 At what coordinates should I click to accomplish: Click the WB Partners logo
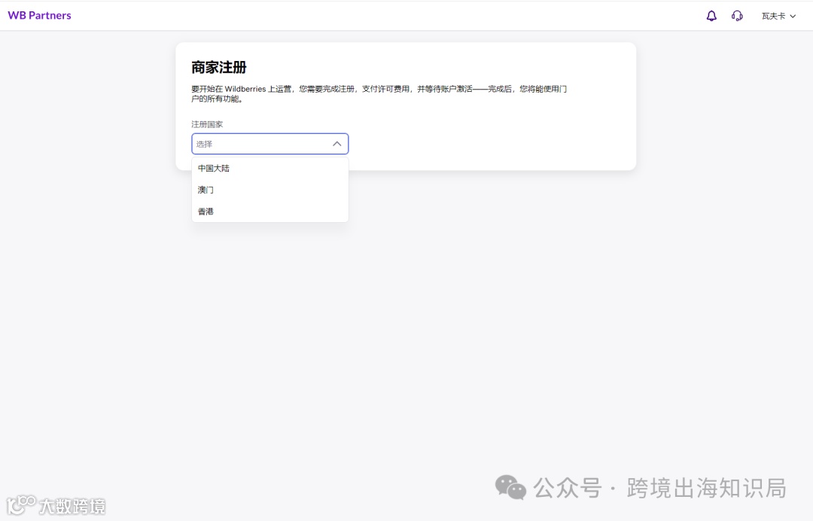[39, 16]
